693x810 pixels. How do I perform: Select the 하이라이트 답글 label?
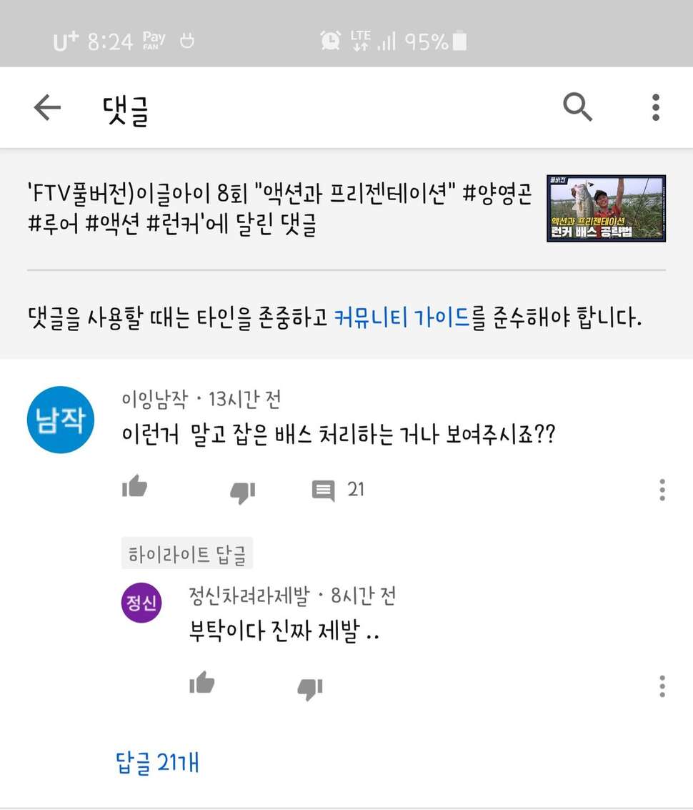tap(187, 554)
